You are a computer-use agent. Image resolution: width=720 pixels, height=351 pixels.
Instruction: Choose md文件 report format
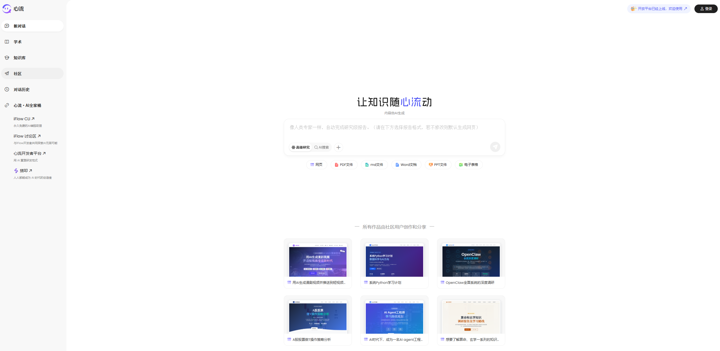pos(374,165)
